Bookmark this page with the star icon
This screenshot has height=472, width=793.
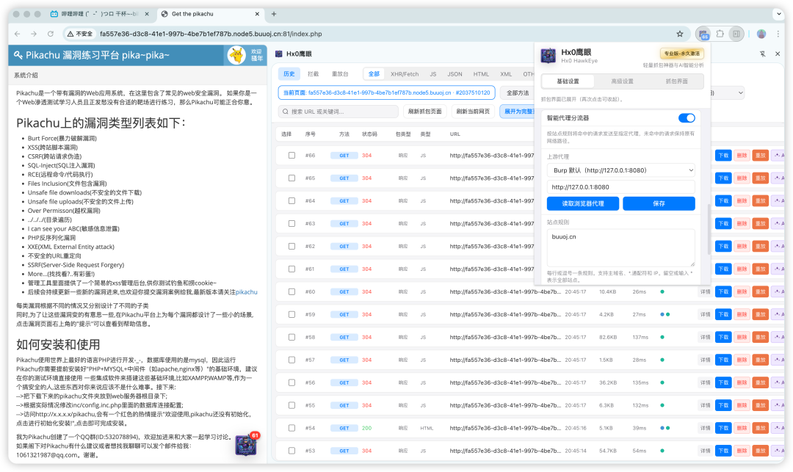click(680, 34)
